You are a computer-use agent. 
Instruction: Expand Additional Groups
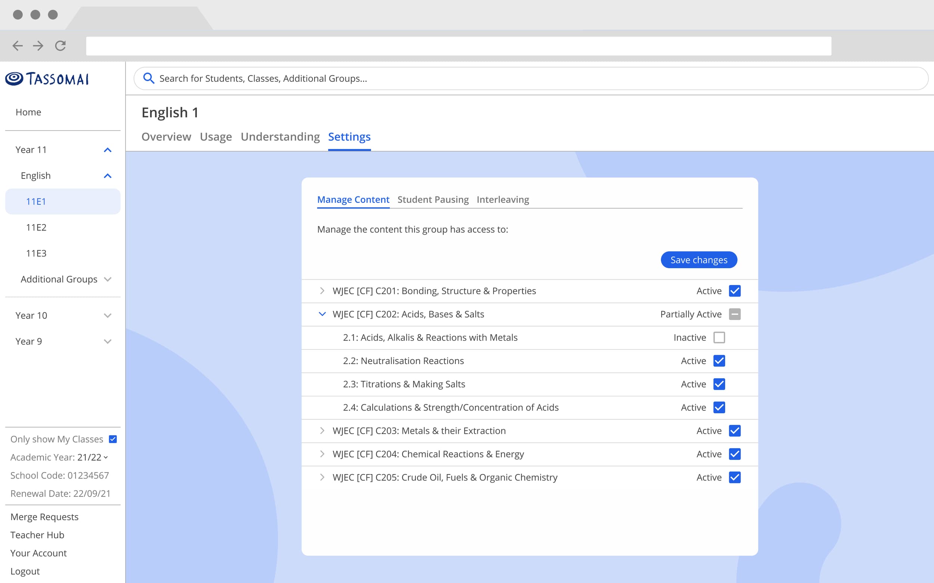pos(108,279)
